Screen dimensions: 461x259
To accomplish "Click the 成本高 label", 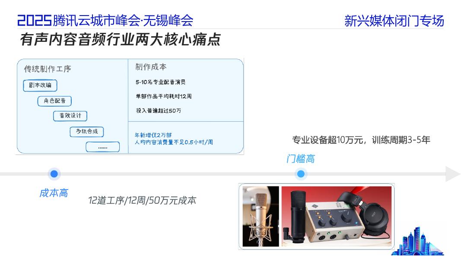I will click(x=54, y=193).
